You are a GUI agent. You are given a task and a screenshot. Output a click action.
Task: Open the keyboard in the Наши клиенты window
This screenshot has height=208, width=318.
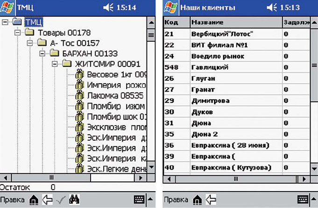click(302, 199)
